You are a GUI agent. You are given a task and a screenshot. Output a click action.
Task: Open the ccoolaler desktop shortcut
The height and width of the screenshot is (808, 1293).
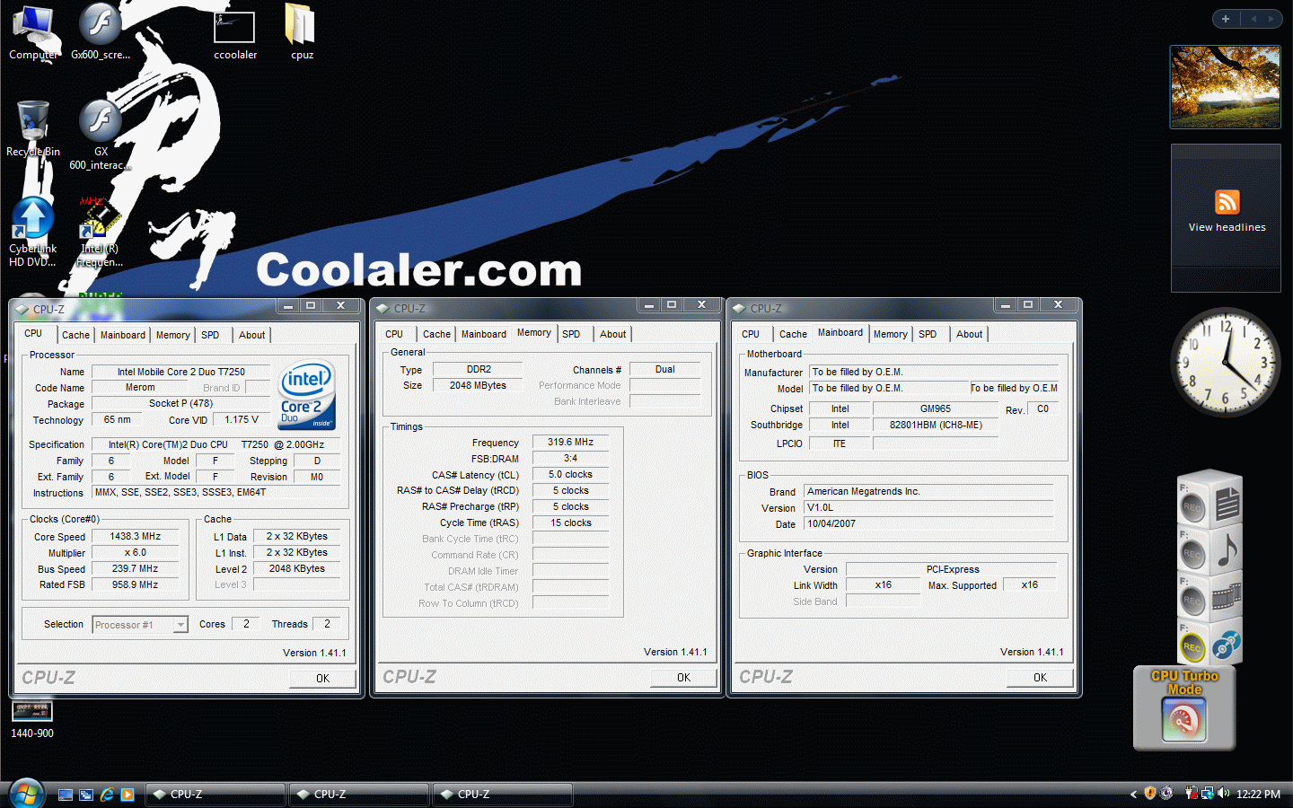[235, 34]
